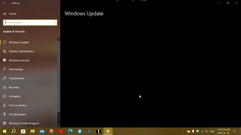241x135 pixels.
Task: Click the Files backup upload arrow icon
Action: click(5, 69)
